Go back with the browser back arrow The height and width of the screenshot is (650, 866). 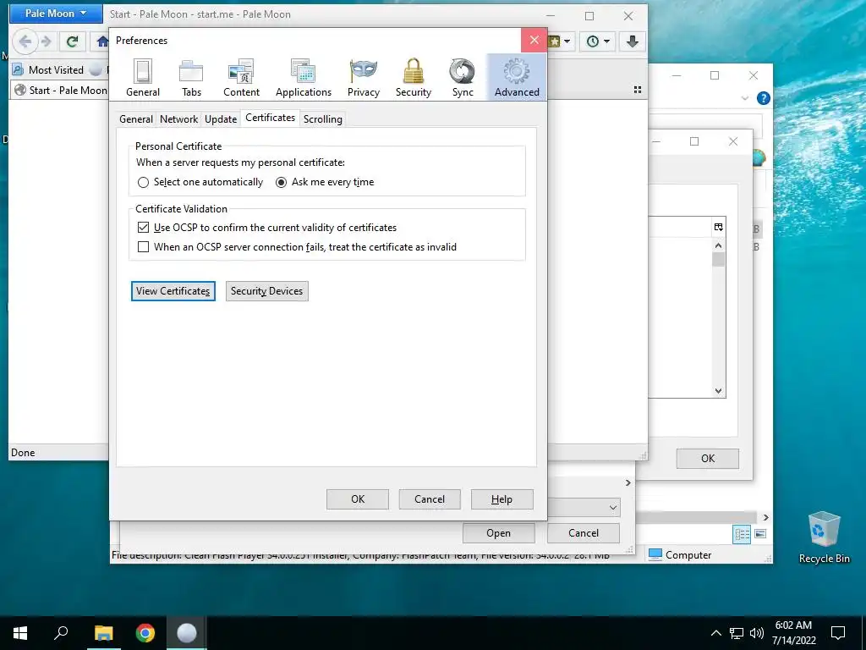25,41
